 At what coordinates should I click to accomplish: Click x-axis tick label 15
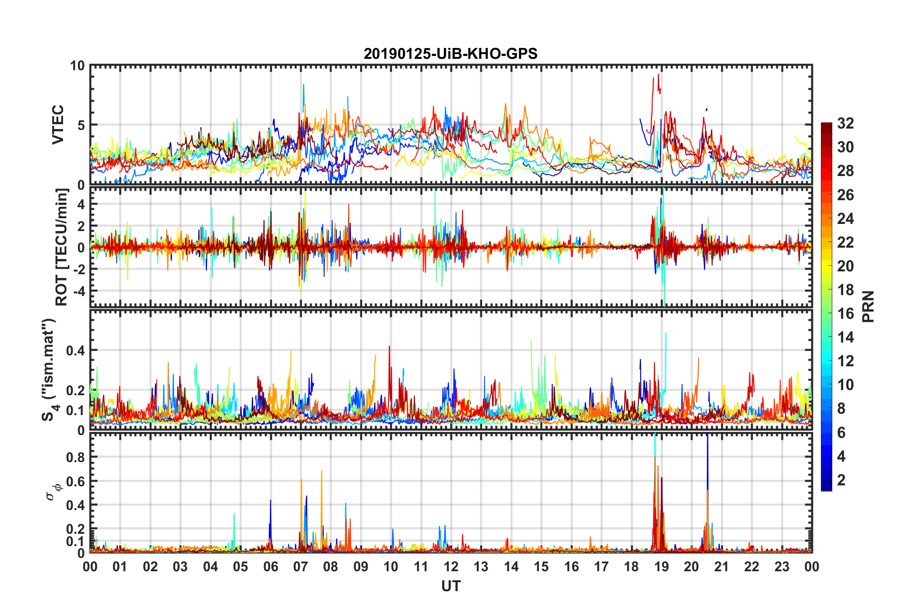541,567
